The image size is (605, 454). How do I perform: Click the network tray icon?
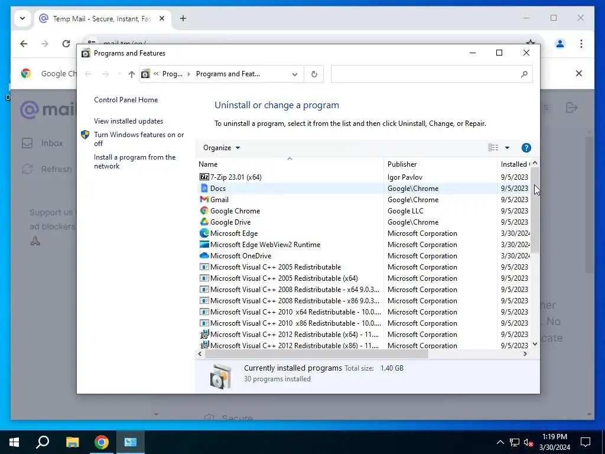[515, 442]
